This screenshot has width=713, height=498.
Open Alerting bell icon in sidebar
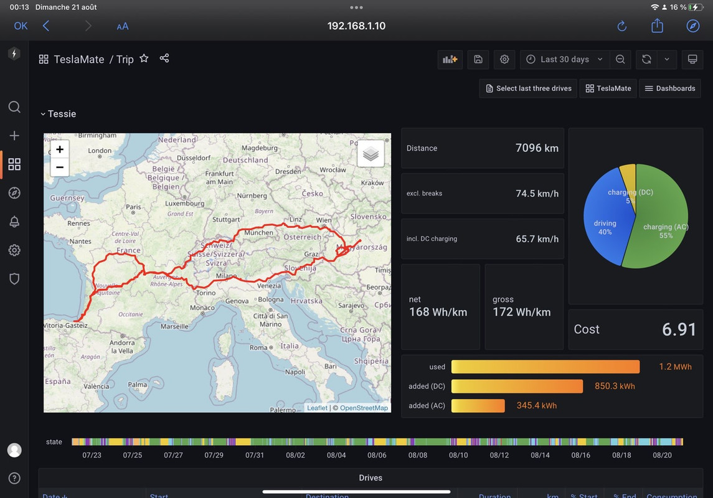point(14,221)
